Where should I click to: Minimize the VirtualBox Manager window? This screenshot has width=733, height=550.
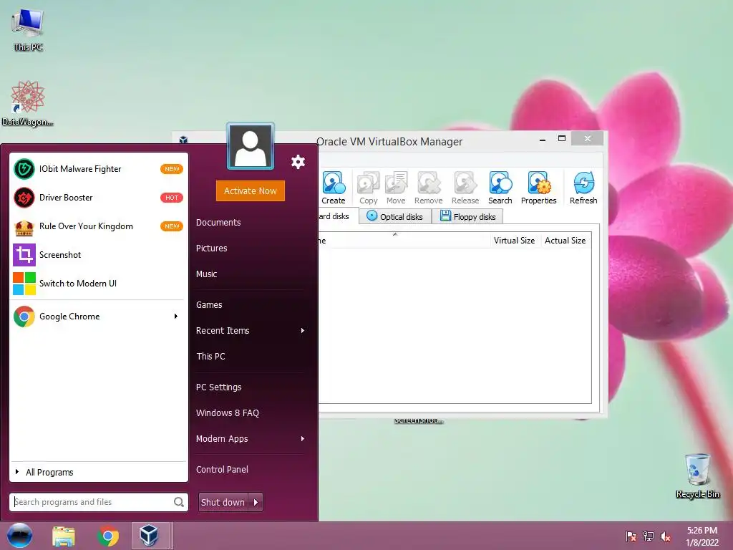tap(543, 139)
